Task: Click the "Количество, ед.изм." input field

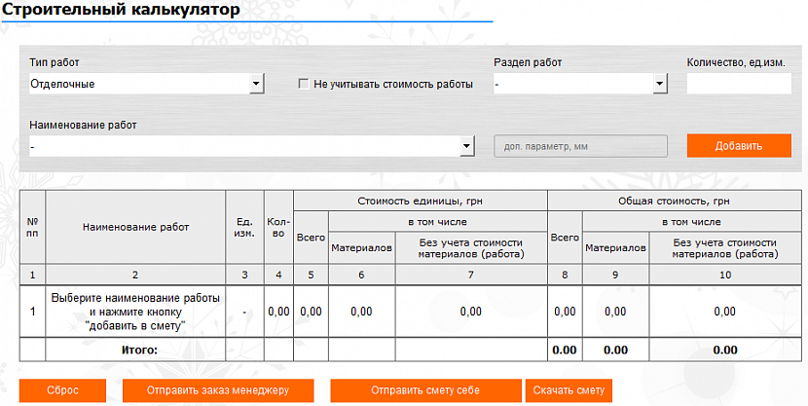Action: click(x=738, y=85)
